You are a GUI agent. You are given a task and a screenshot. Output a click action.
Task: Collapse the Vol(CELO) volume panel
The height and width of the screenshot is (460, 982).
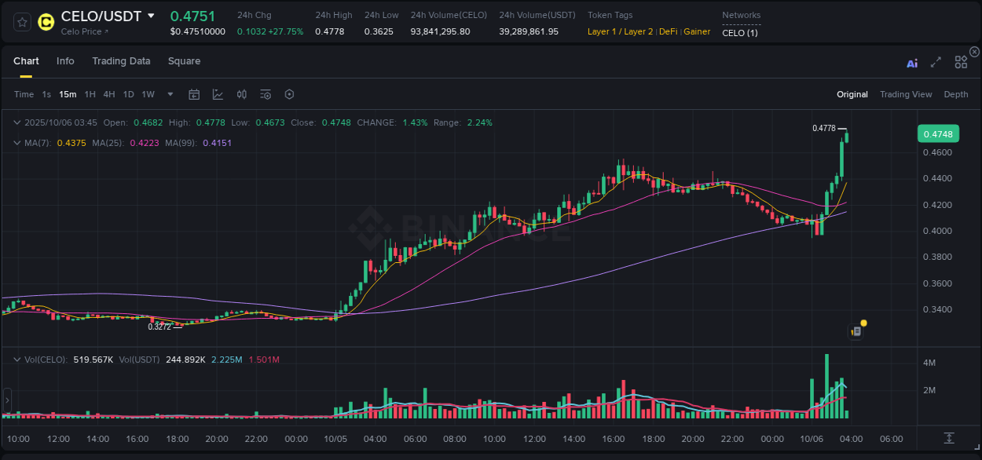tap(16, 359)
